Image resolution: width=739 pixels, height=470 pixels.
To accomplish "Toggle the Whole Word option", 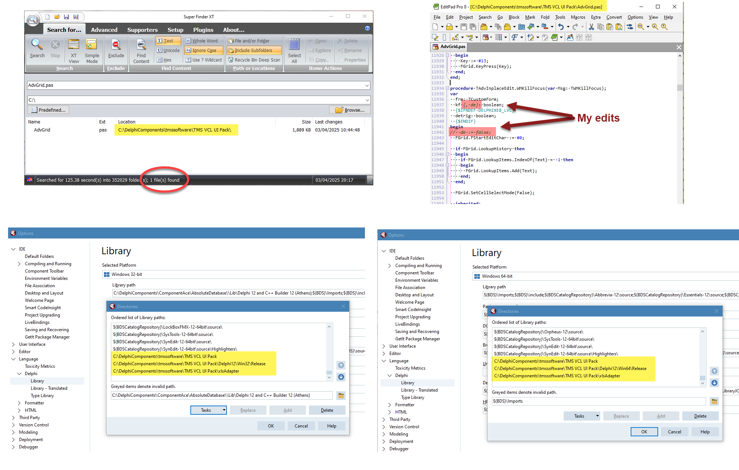I will point(202,41).
